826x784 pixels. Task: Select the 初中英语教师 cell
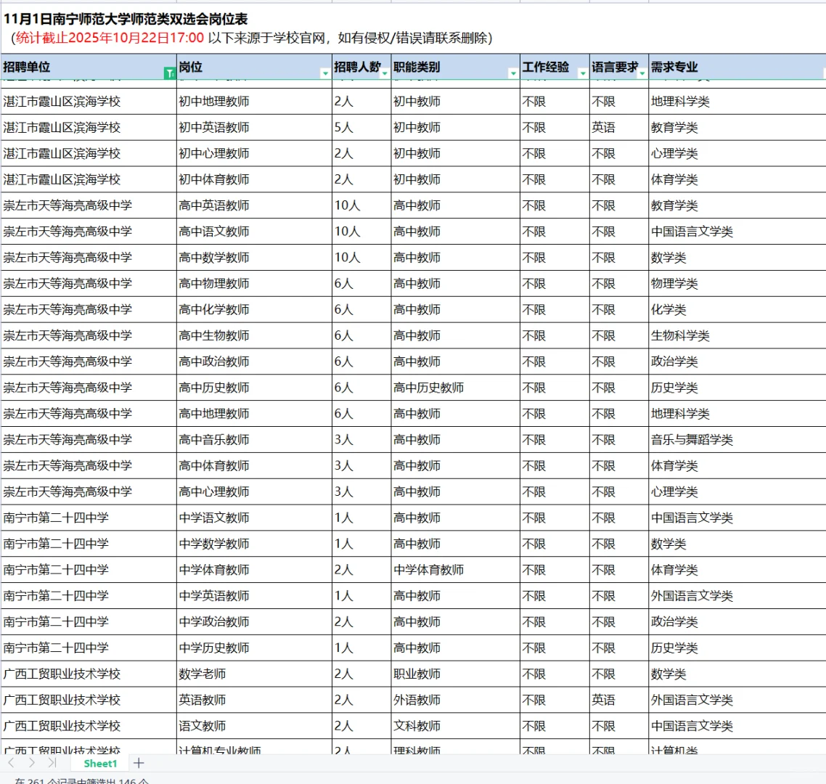coord(254,127)
